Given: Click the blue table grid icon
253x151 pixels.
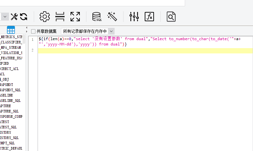Looking at the screenshot, I should (x=11, y=30).
